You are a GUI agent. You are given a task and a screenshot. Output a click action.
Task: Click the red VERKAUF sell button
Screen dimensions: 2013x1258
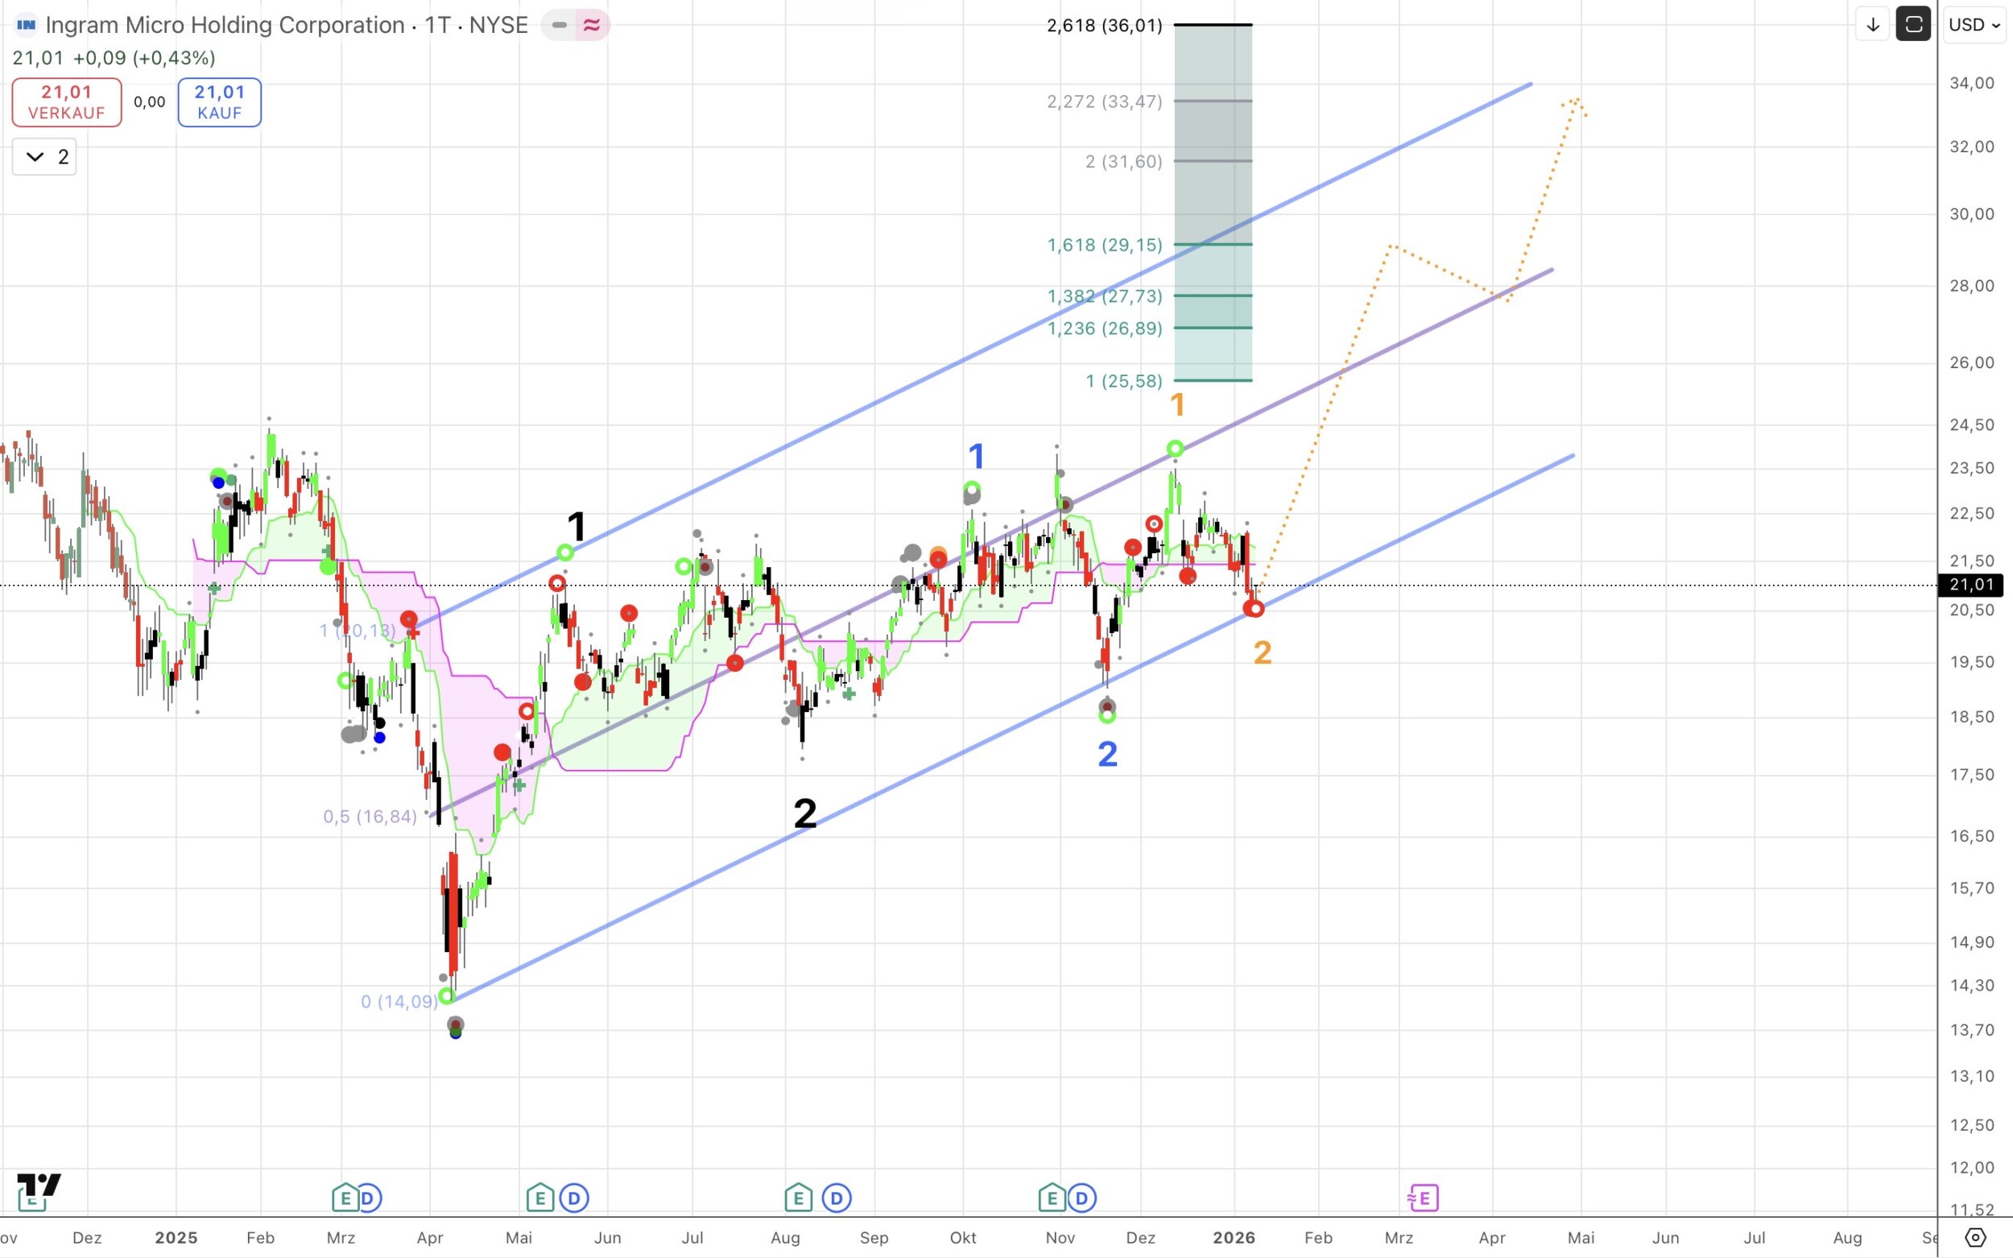(x=67, y=102)
